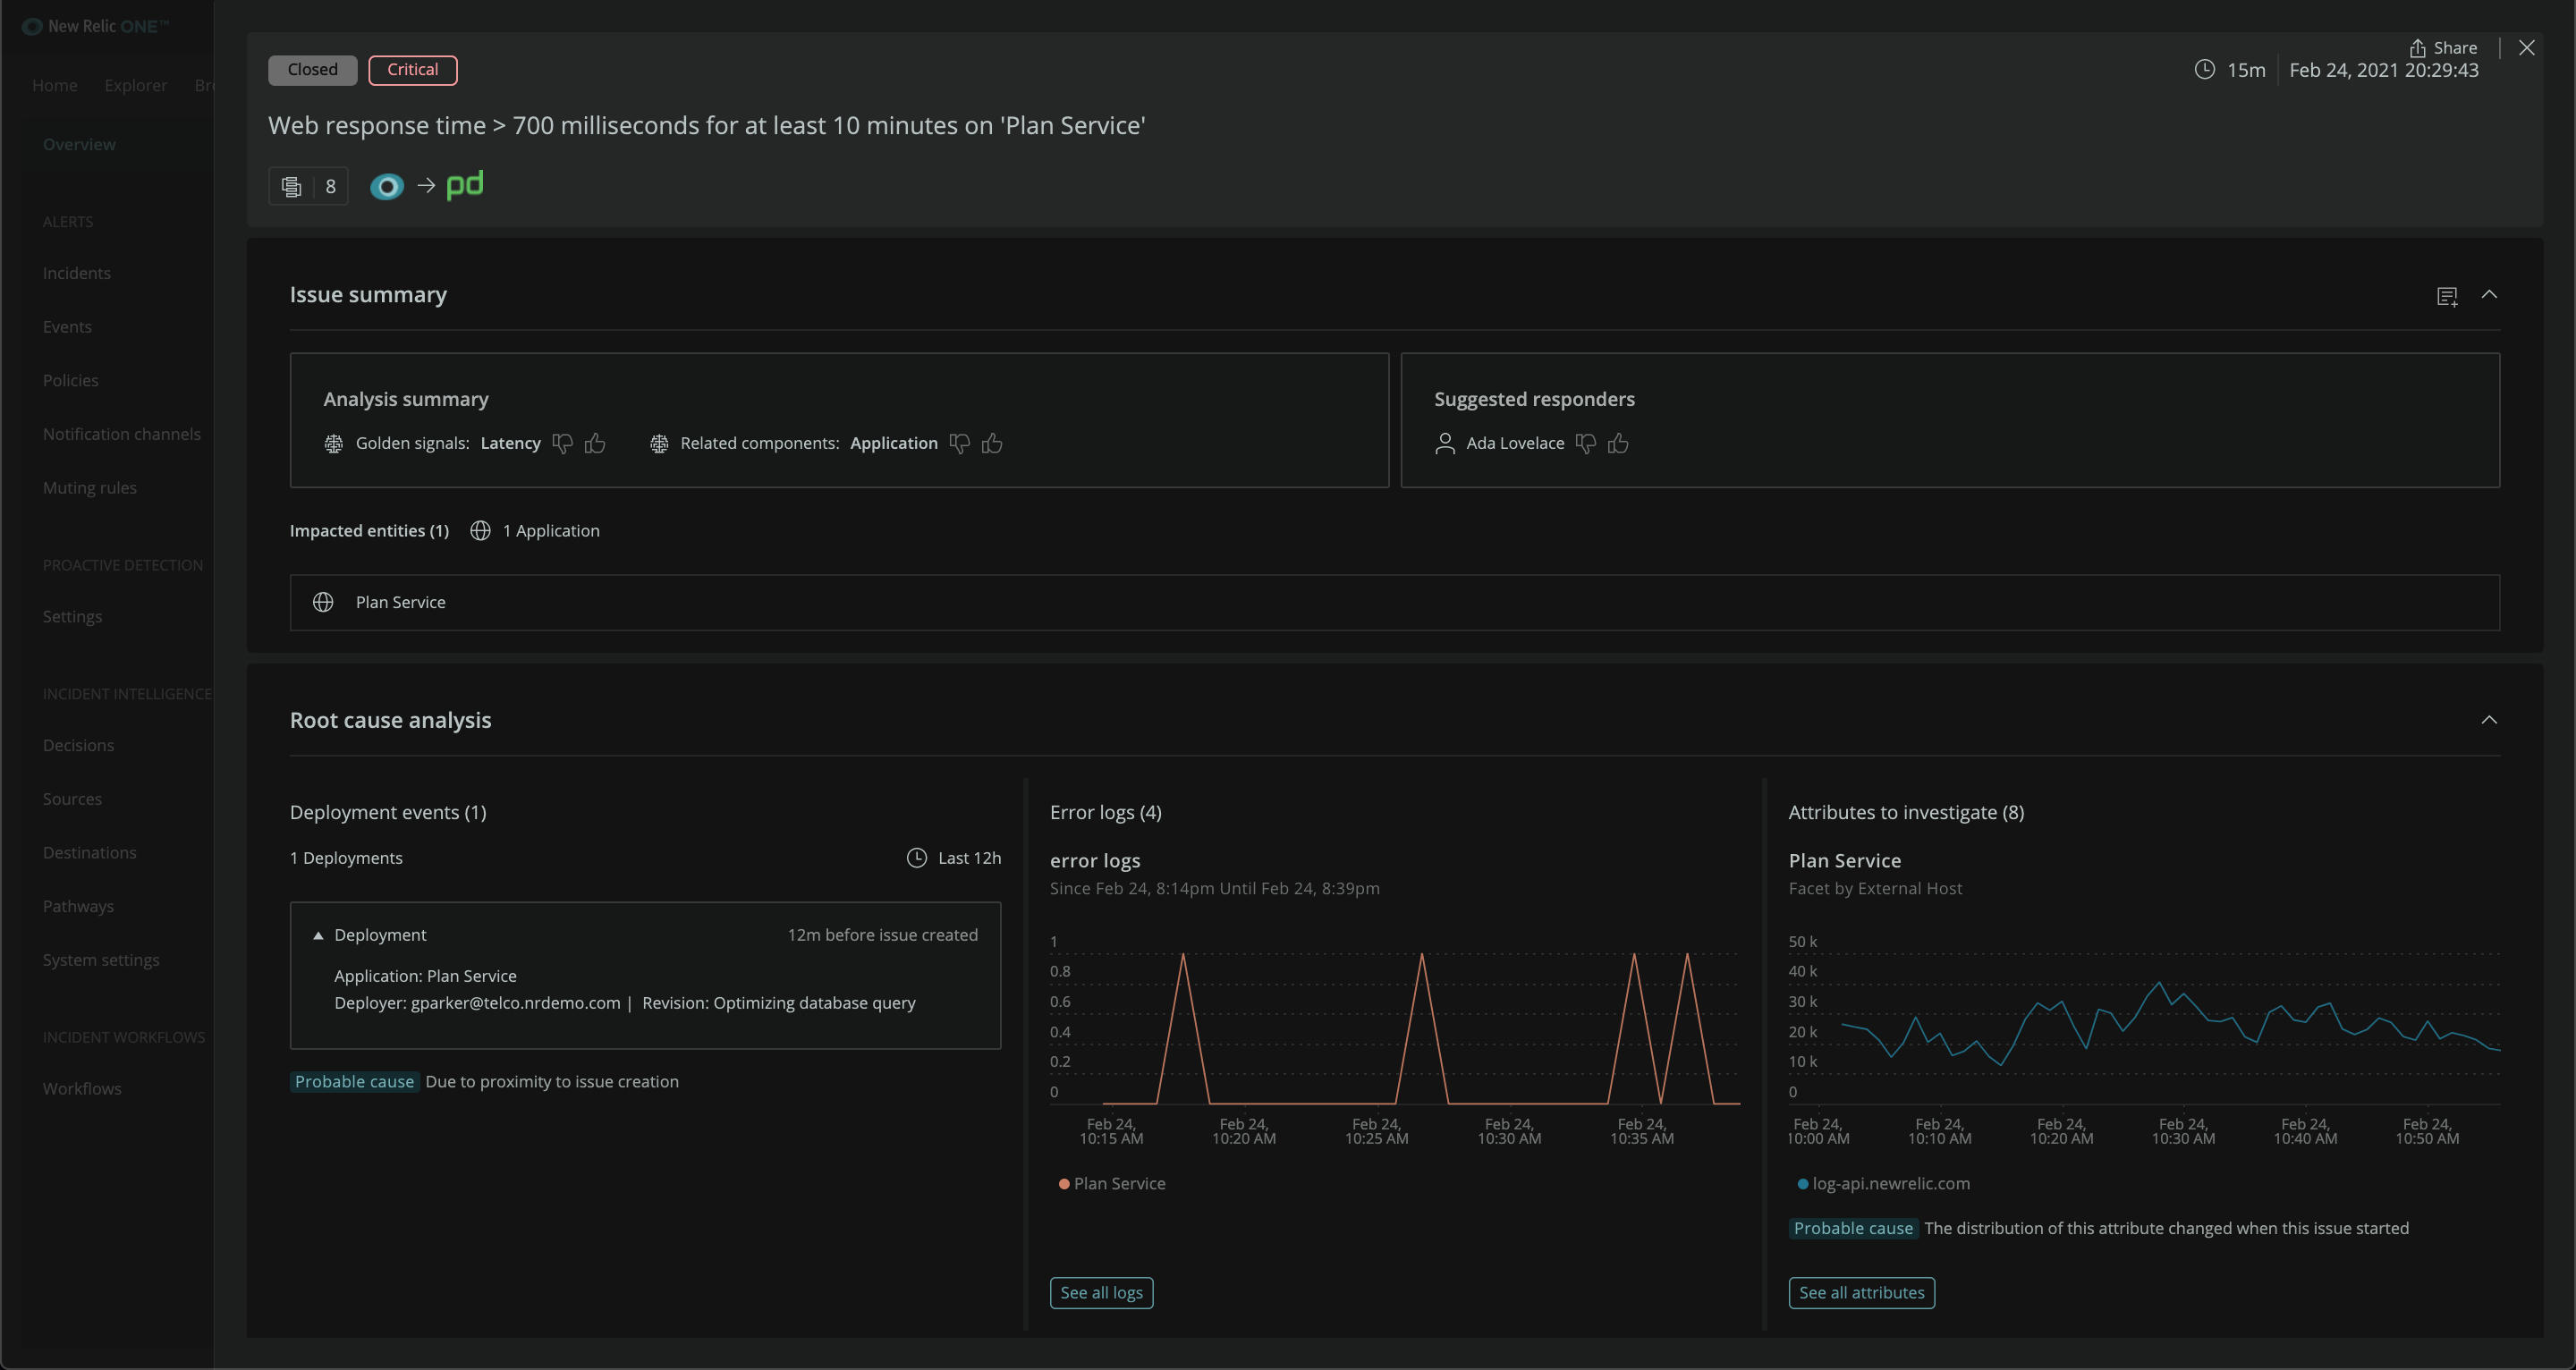
Task: Click the Probable cause tag under attributes
Action: click(1853, 1229)
